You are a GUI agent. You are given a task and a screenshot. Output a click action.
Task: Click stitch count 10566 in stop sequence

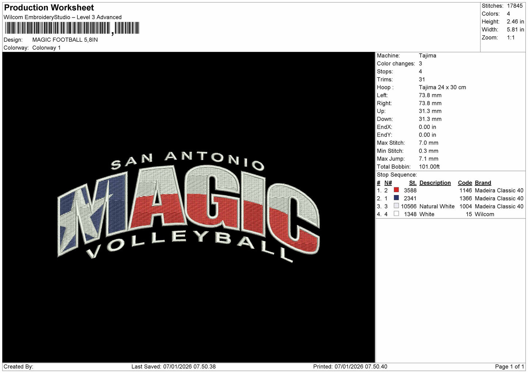(x=409, y=206)
